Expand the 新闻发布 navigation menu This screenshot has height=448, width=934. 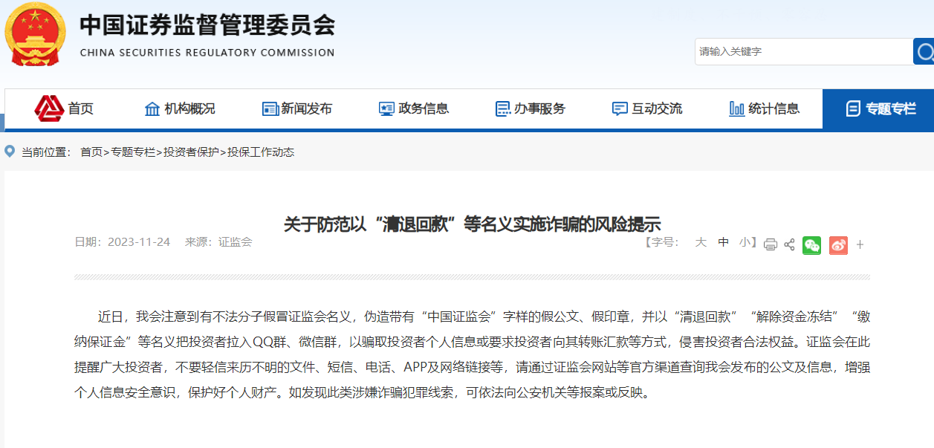(x=297, y=109)
